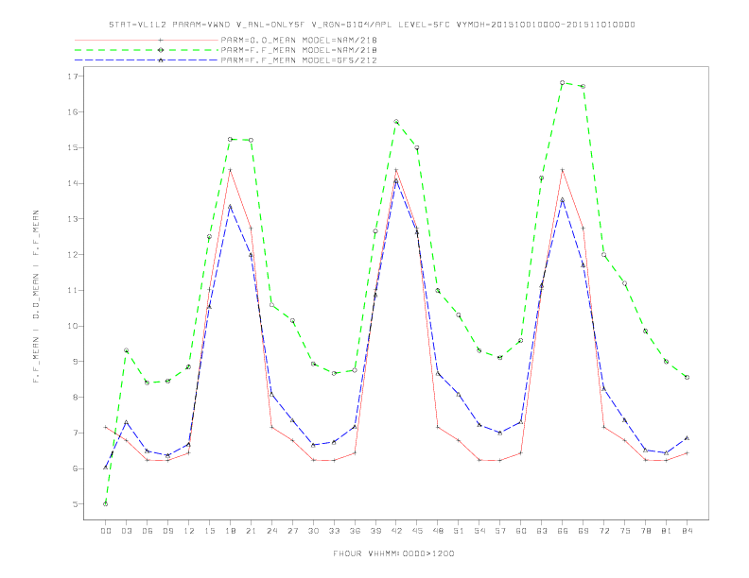Click green circle data point at hour 81

click(667, 362)
